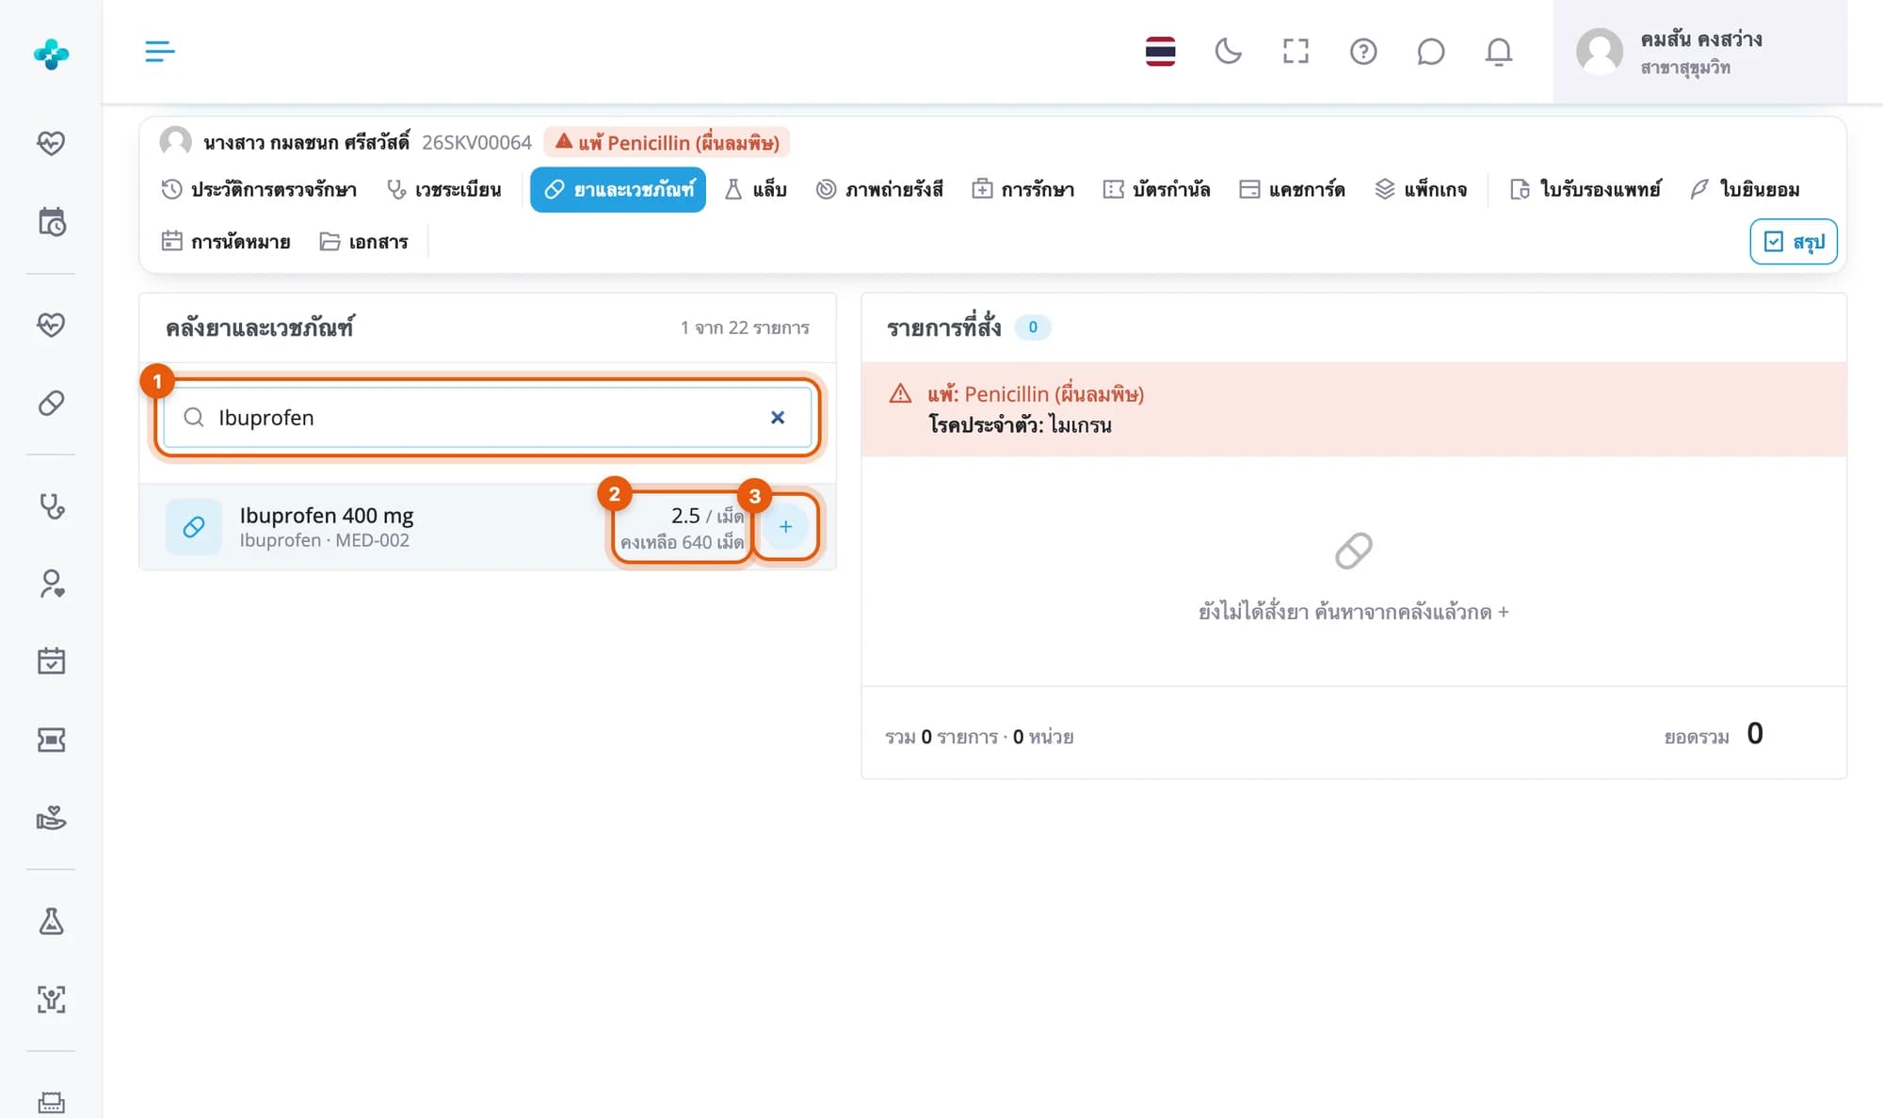Clear the search with X icon
This screenshot has width=1883, height=1118.
point(778,417)
